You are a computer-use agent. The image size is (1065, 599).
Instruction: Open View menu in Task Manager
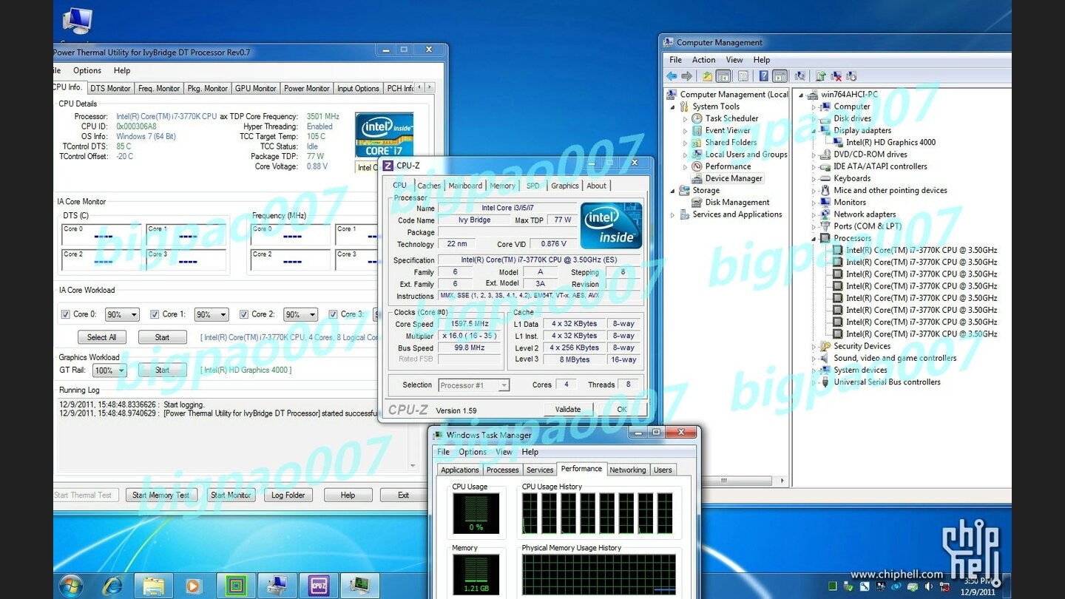(x=504, y=452)
